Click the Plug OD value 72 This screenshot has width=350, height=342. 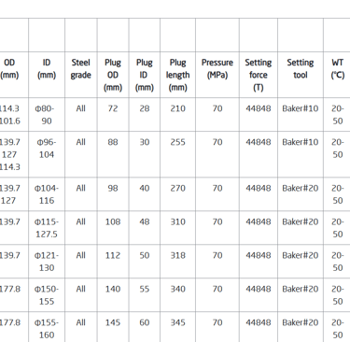pyautogui.click(x=113, y=108)
